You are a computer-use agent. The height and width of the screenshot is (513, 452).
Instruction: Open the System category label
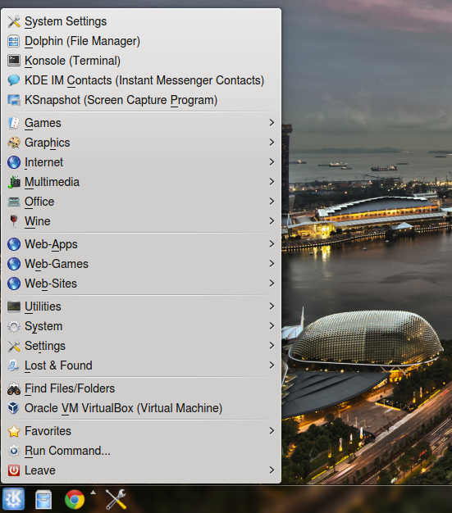pos(43,326)
